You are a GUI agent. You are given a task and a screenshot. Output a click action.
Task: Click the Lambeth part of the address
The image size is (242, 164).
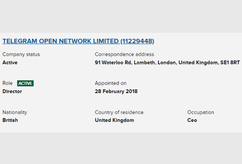click(145, 62)
